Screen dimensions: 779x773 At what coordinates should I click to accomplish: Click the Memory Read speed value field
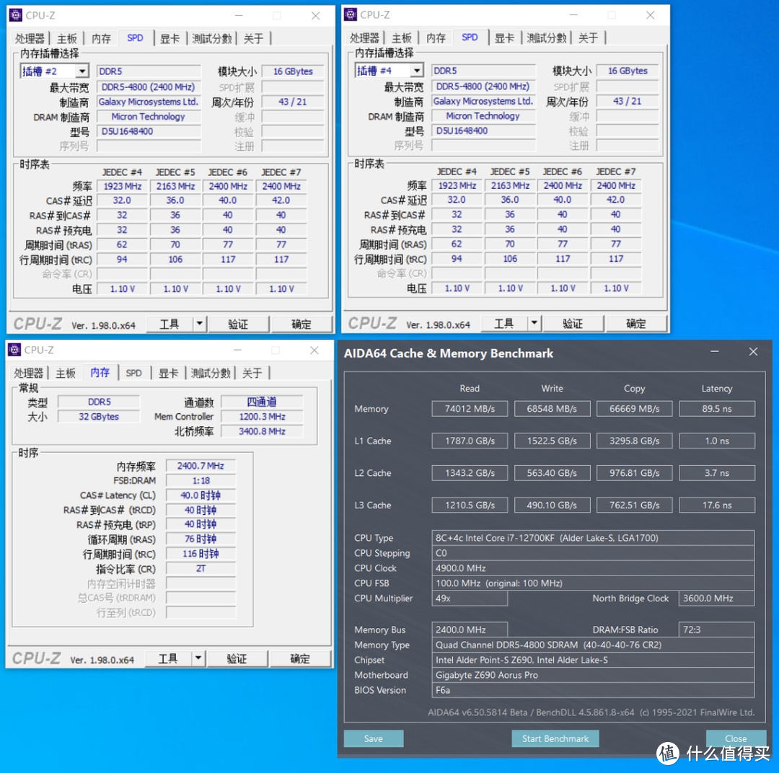tap(470, 408)
